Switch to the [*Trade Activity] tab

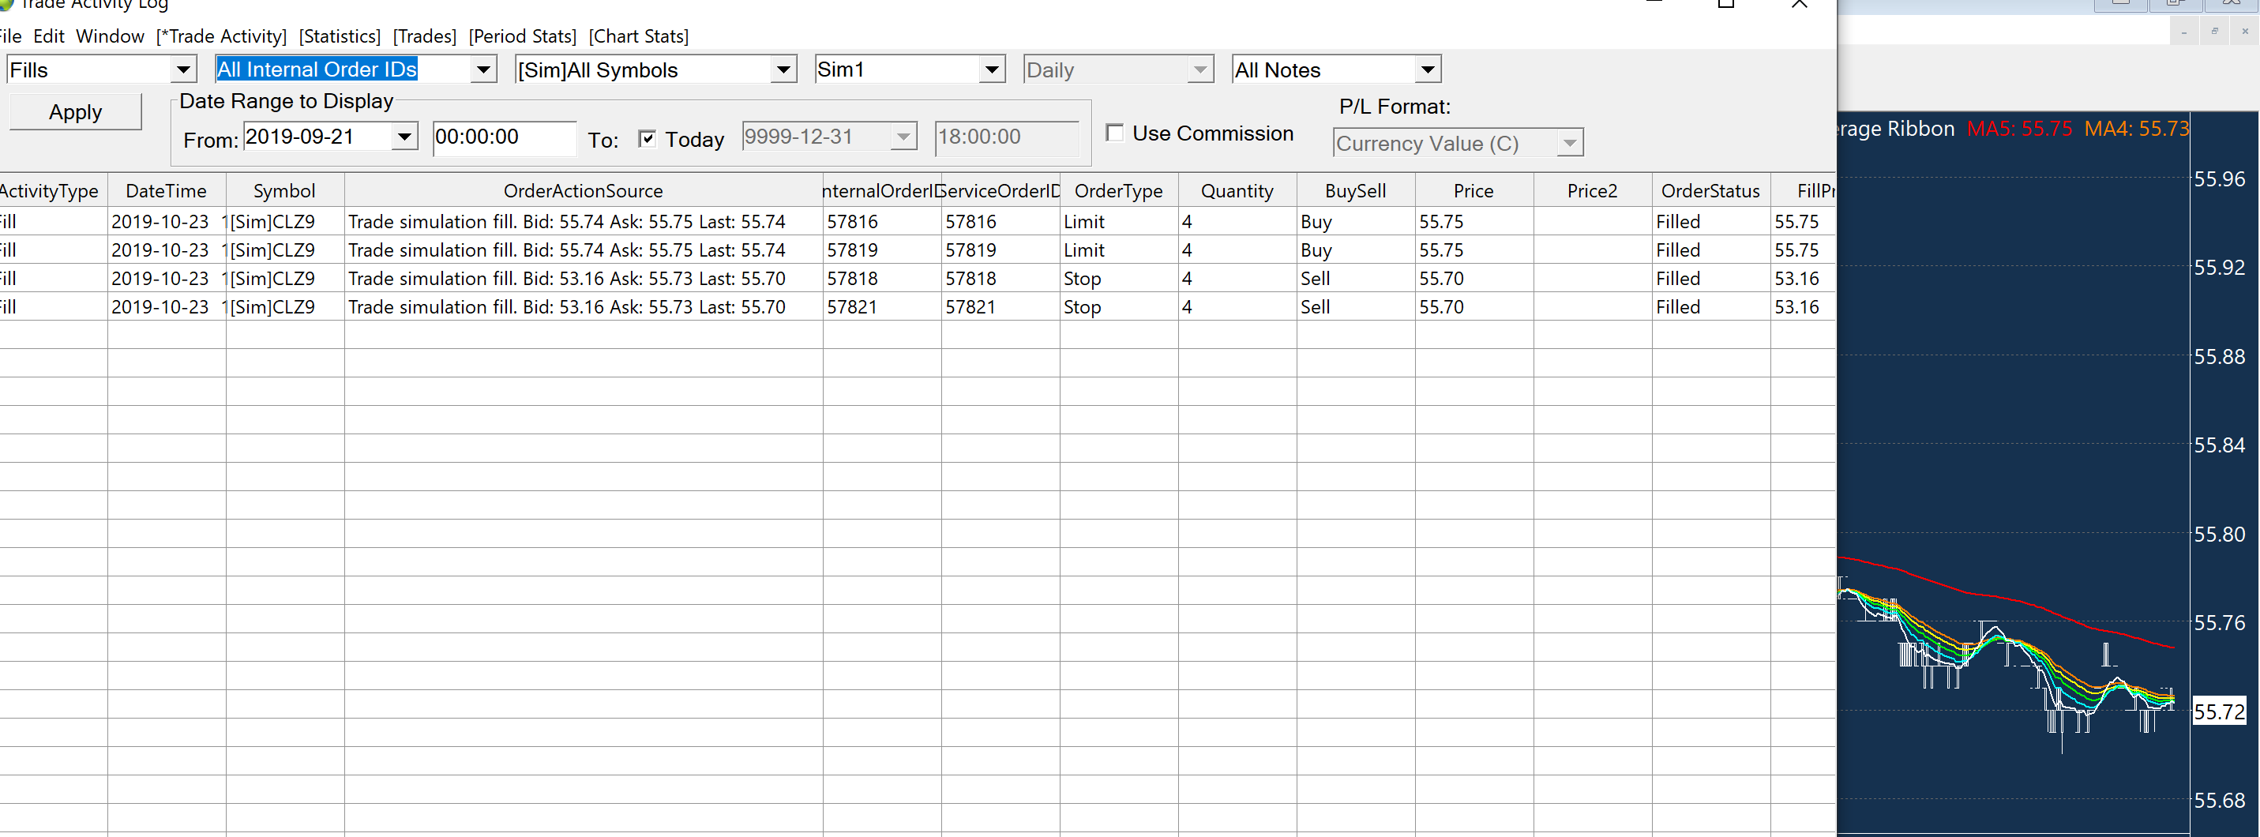coord(221,36)
